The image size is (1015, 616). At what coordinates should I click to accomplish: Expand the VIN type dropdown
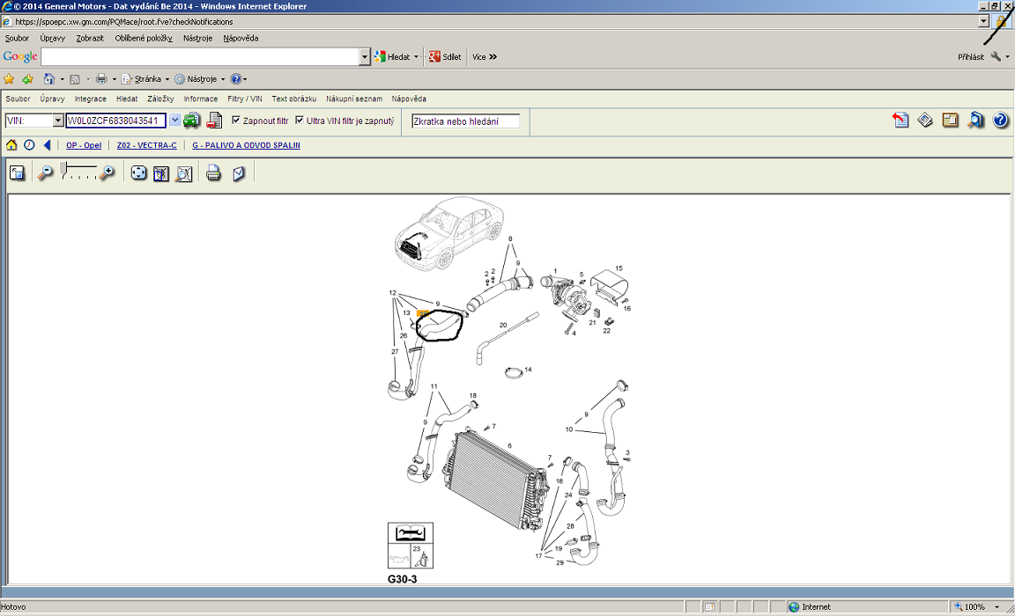[x=58, y=121]
